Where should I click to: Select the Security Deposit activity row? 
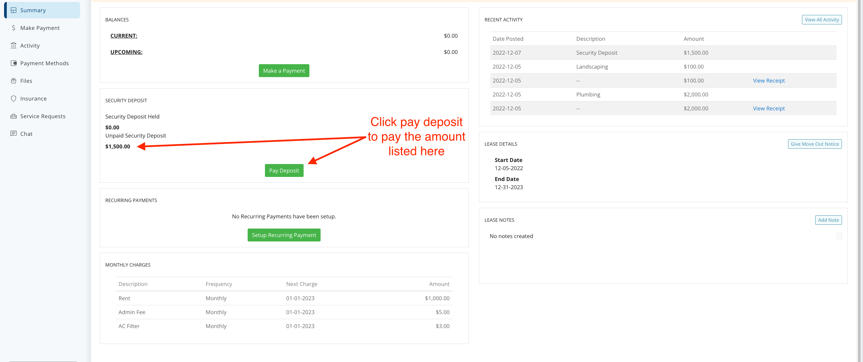[x=596, y=53]
